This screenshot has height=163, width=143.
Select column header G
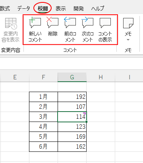pos(72,77)
